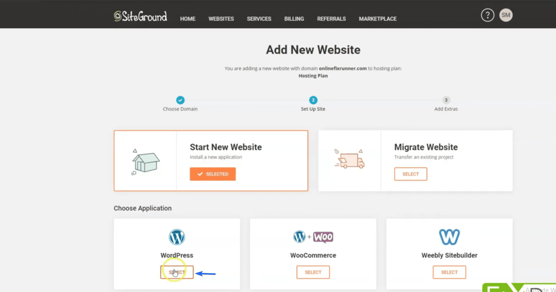Open the SM user avatar menu
556x292 pixels.
click(506, 15)
